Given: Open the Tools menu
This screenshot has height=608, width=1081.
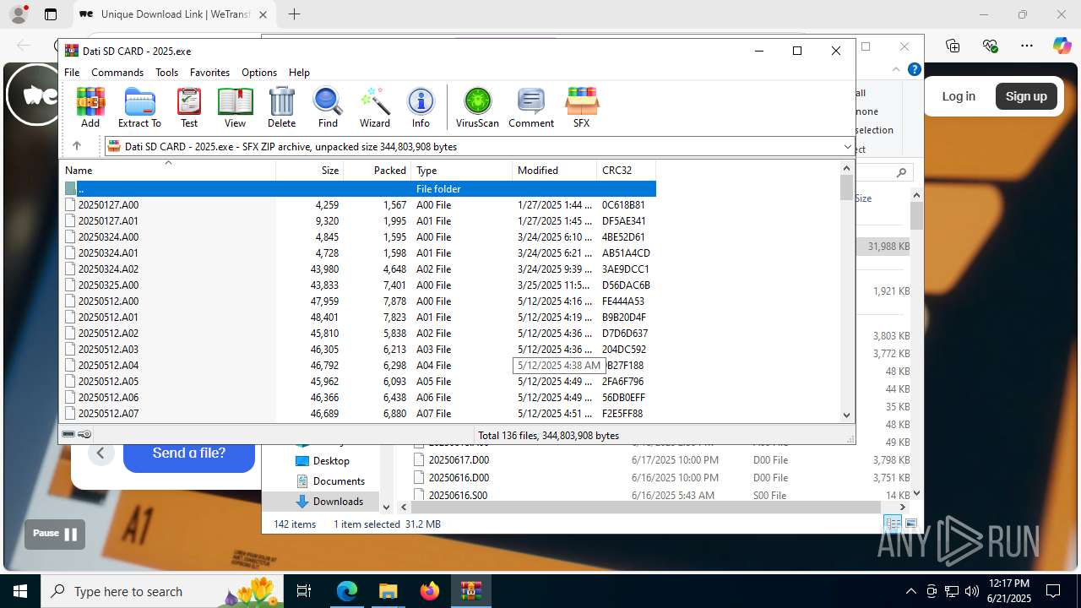Looking at the screenshot, I should (166, 73).
